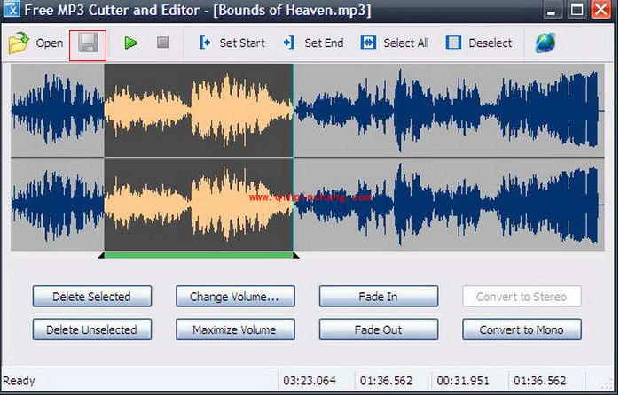The width and height of the screenshot is (620, 395).
Task: Click the selection start marker triangle
Action: pos(101,256)
